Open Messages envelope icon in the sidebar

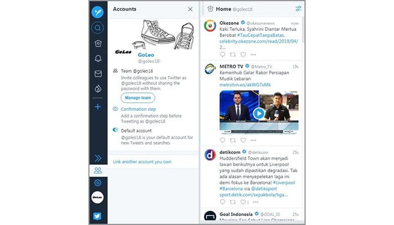[x=98, y=74]
